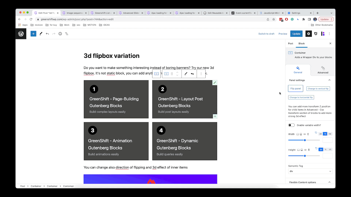Toggle Enable variable width switch
351x197 pixels.
291,125
